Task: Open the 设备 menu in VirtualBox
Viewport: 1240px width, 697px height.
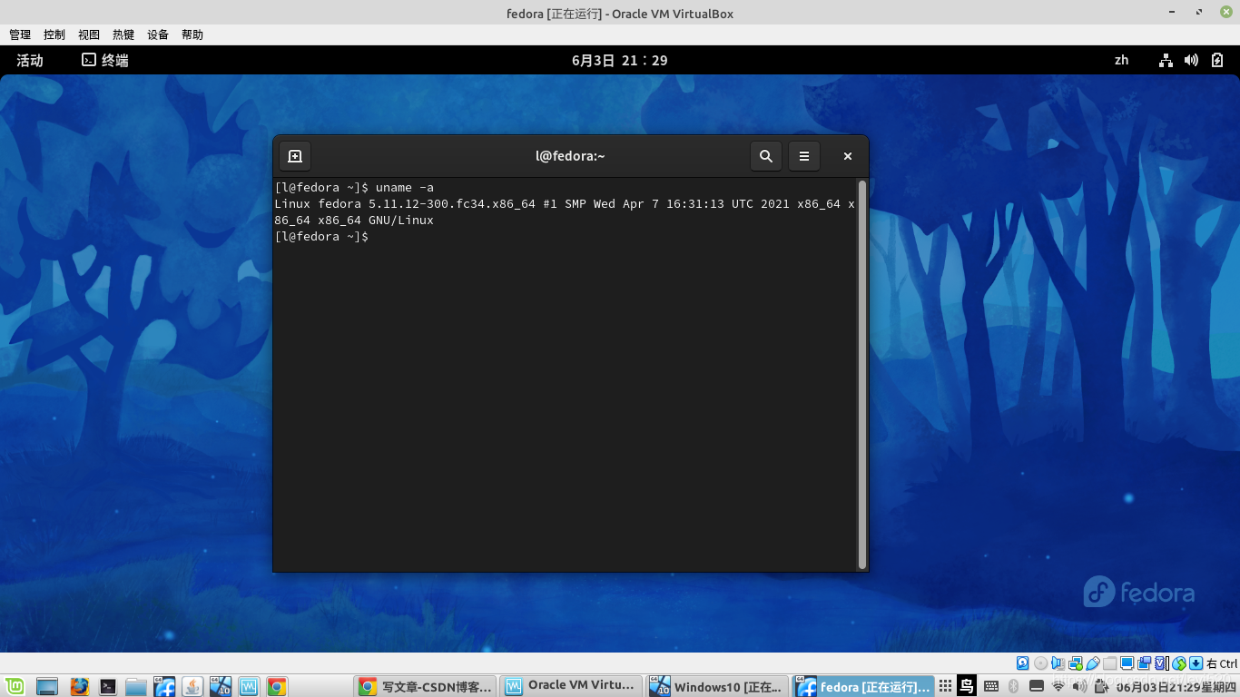Action: (x=158, y=34)
